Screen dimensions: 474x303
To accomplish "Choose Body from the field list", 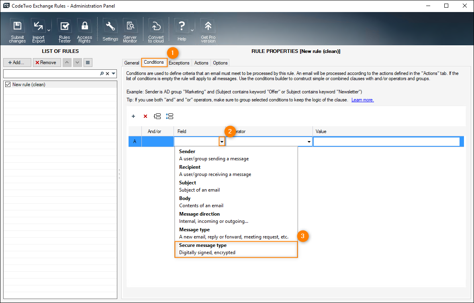I will click(x=236, y=202).
